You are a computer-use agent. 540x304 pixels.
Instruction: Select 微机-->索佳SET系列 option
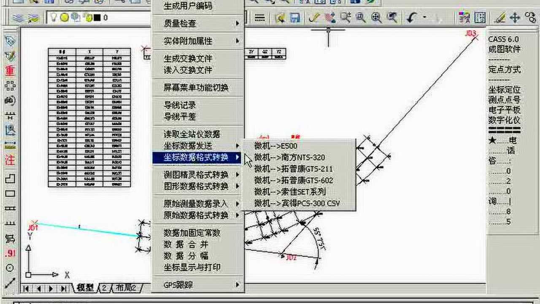tap(298, 192)
